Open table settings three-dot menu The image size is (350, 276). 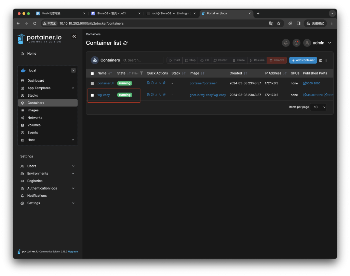pos(326,60)
